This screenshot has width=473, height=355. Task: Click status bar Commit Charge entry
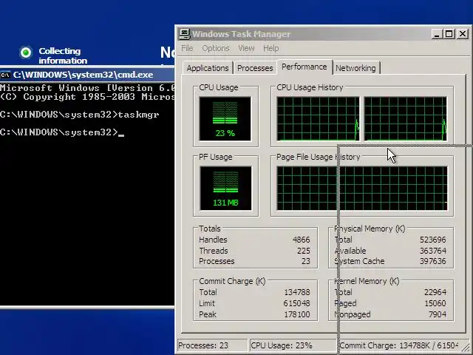click(x=399, y=345)
